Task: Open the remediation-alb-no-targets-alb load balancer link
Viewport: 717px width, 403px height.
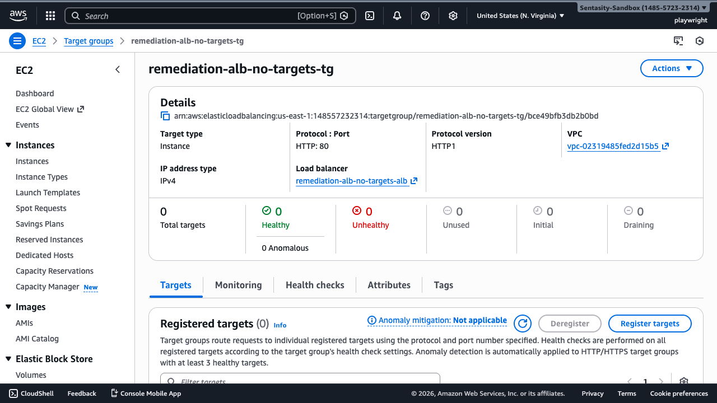Action: [351, 181]
